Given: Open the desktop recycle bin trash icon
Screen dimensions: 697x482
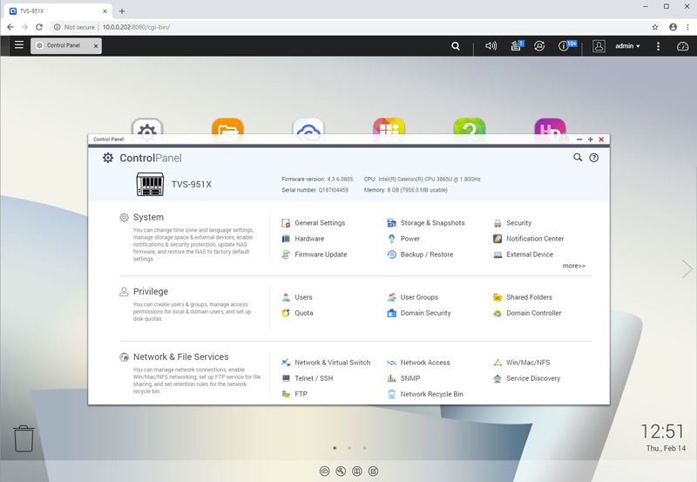Looking at the screenshot, I should pos(24,438).
